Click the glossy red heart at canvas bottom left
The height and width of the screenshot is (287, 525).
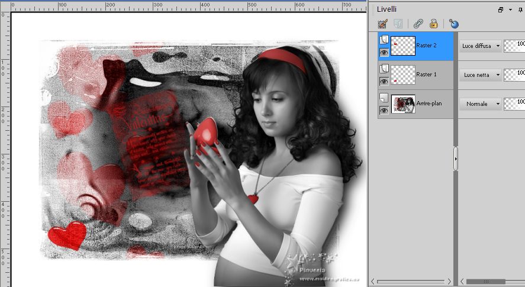[x=67, y=236]
